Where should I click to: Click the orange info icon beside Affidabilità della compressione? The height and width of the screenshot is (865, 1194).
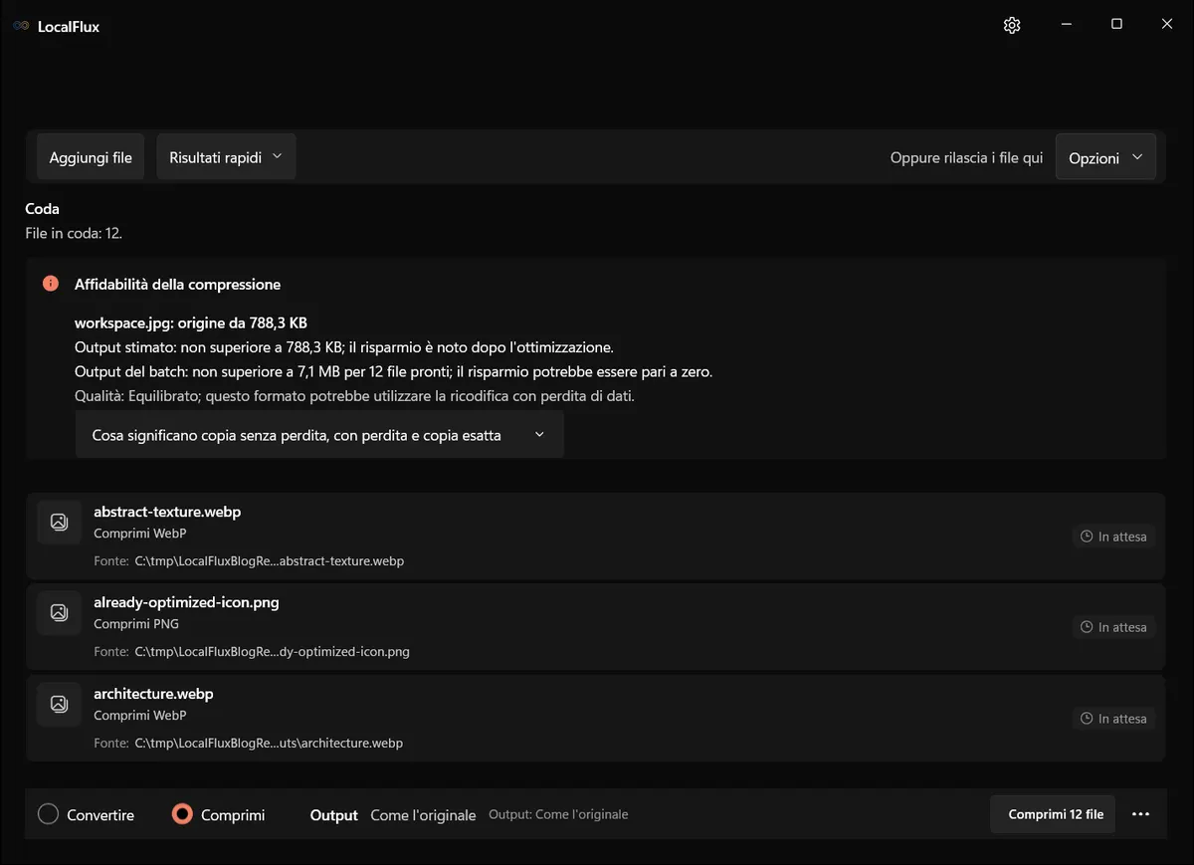pyautogui.click(x=51, y=284)
